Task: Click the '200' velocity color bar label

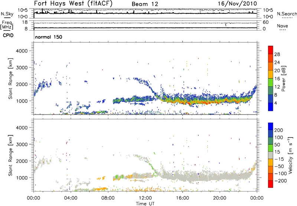Action: 279,130
